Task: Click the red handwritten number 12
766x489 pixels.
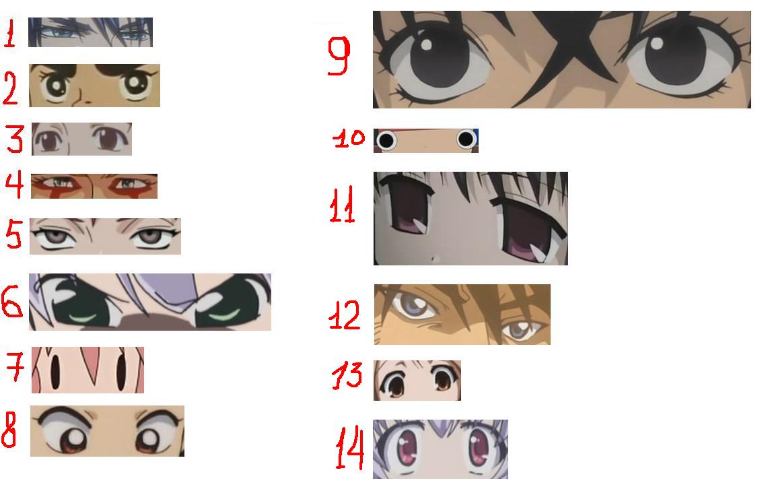Action: click(x=345, y=315)
